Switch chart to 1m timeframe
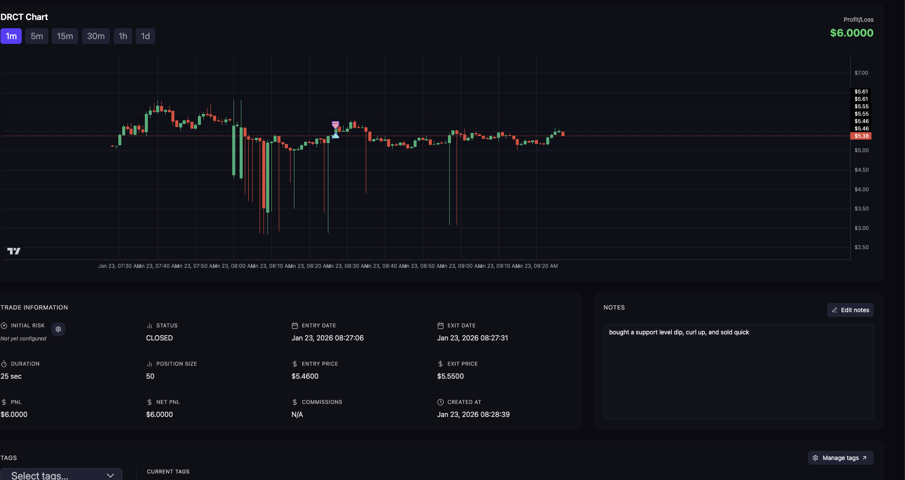This screenshot has width=905, height=480. pyautogui.click(x=11, y=36)
